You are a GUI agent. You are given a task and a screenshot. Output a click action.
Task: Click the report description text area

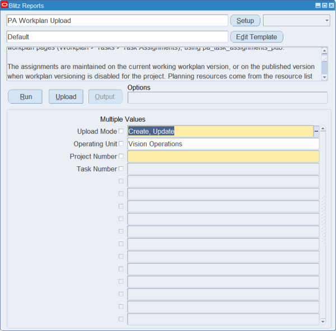coord(164,64)
